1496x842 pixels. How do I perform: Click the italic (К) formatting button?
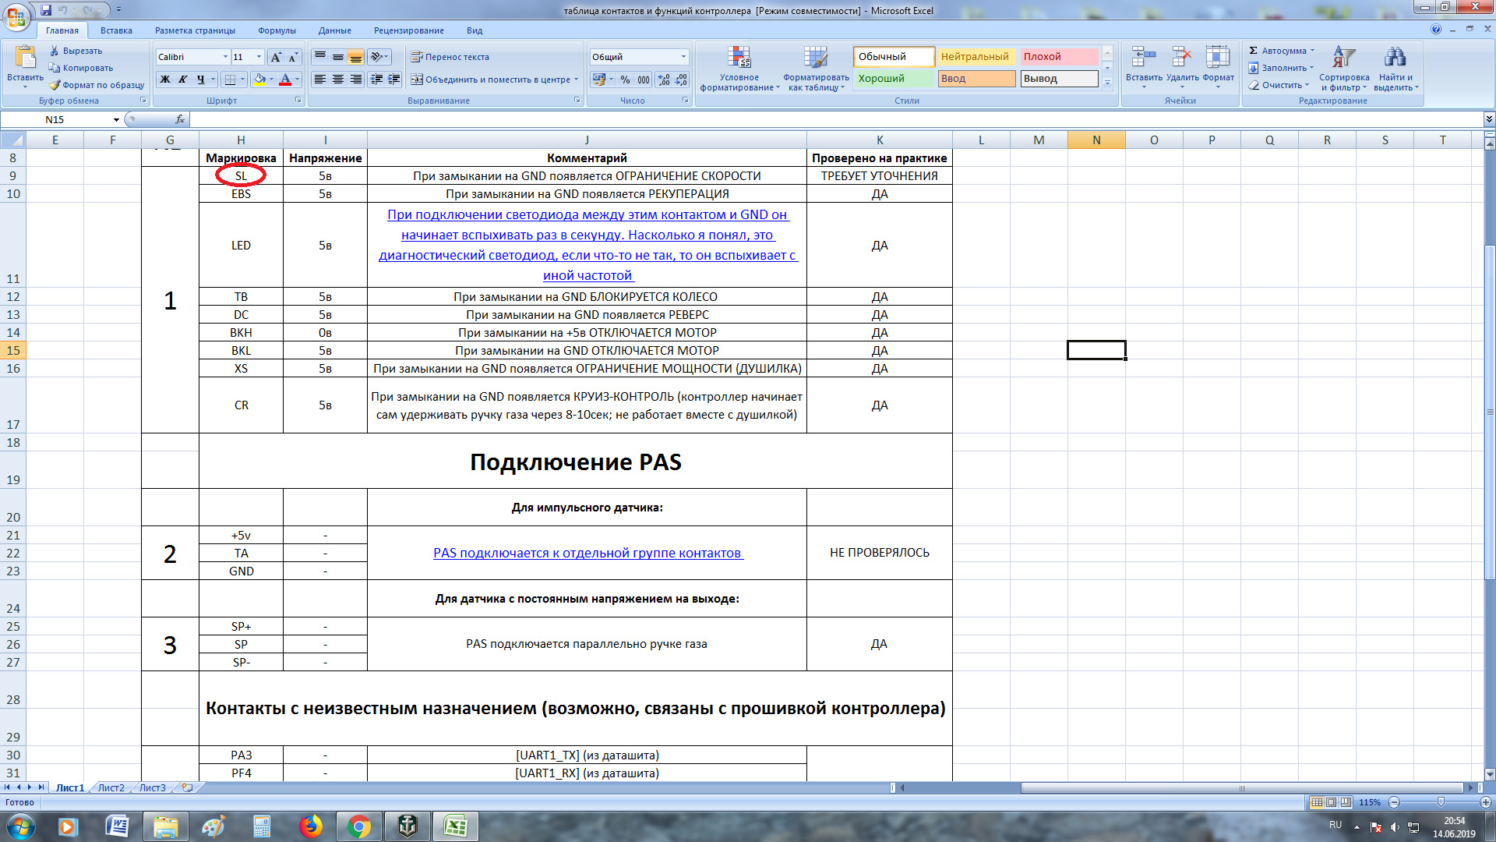pos(183,80)
